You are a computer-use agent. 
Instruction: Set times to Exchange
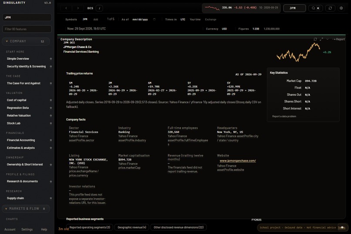click(211, 20)
